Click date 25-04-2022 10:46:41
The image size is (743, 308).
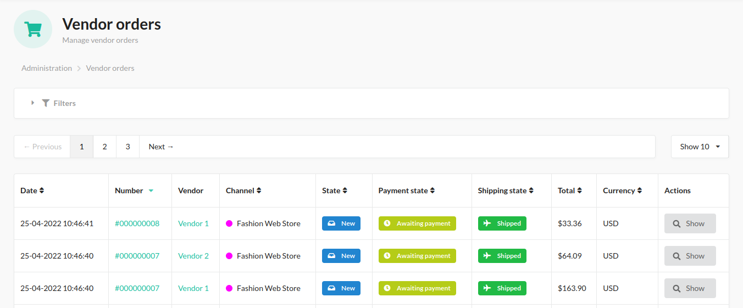(x=57, y=223)
